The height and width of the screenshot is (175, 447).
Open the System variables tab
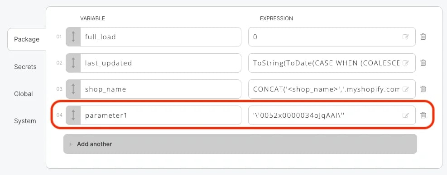click(25, 121)
